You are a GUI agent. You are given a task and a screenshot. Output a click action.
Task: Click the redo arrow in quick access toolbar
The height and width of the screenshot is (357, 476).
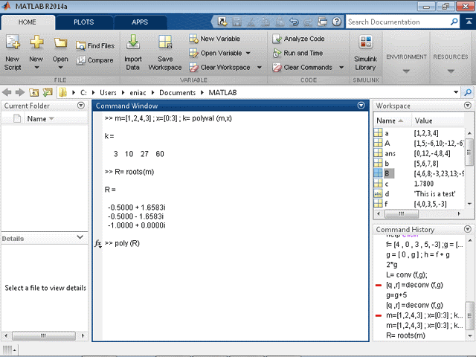click(308, 22)
